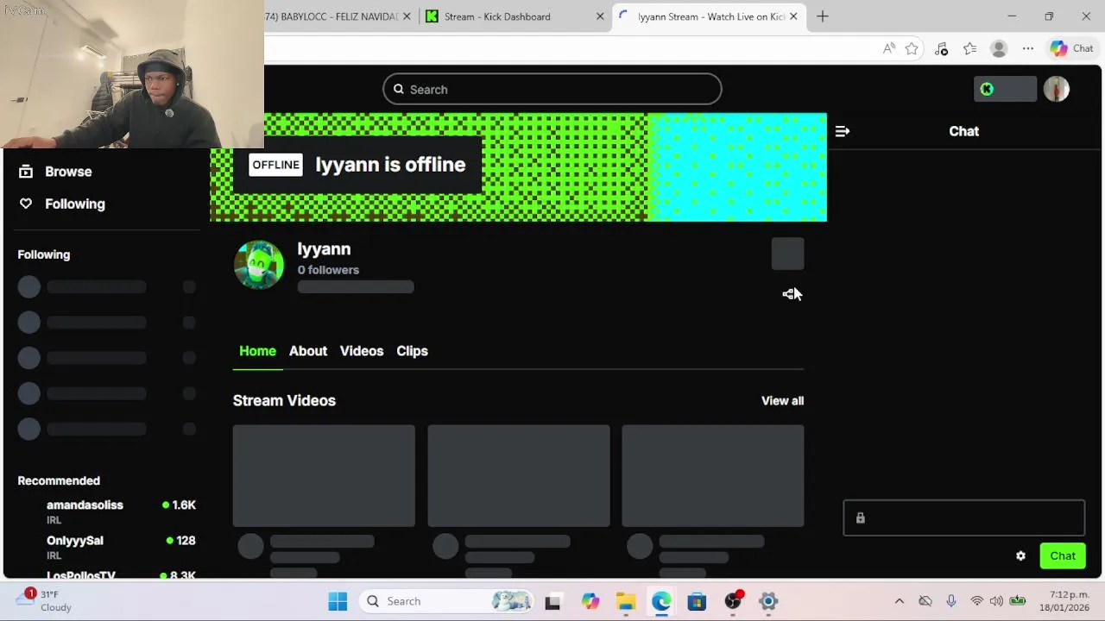Open the Edge browser profile icon
This screenshot has width=1105, height=621.
tap(999, 49)
